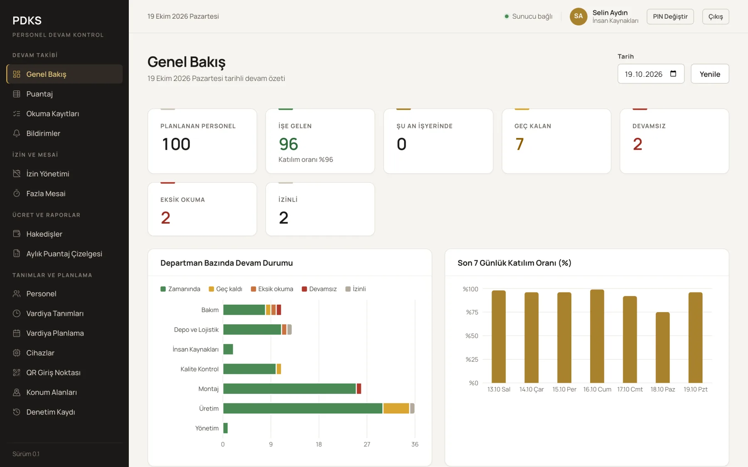Click the Aylık Puantaj Çizelgesi document icon
The image size is (748, 467).
(x=17, y=254)
